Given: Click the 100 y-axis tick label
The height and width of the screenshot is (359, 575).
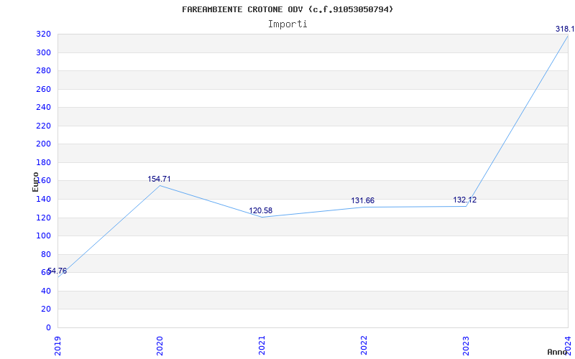Looking at the screenshot, I should (x=43, y=236).
